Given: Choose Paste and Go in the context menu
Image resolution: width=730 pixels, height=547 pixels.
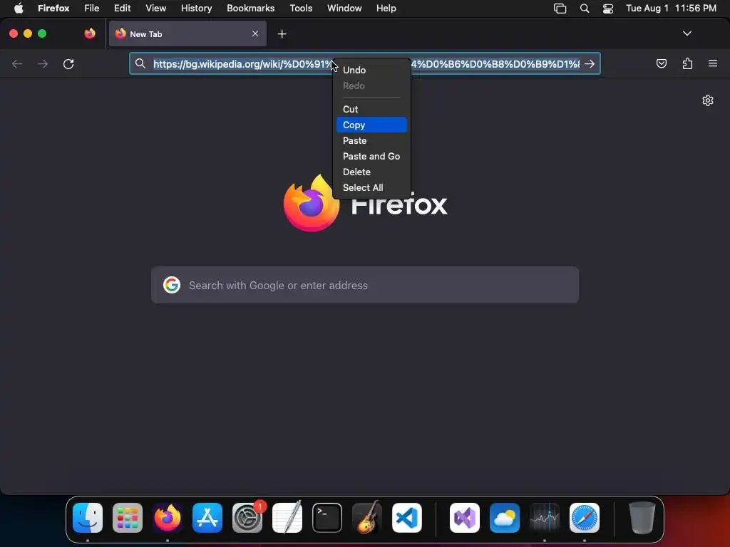Looking at the screenshot, I should pos(371,156).
